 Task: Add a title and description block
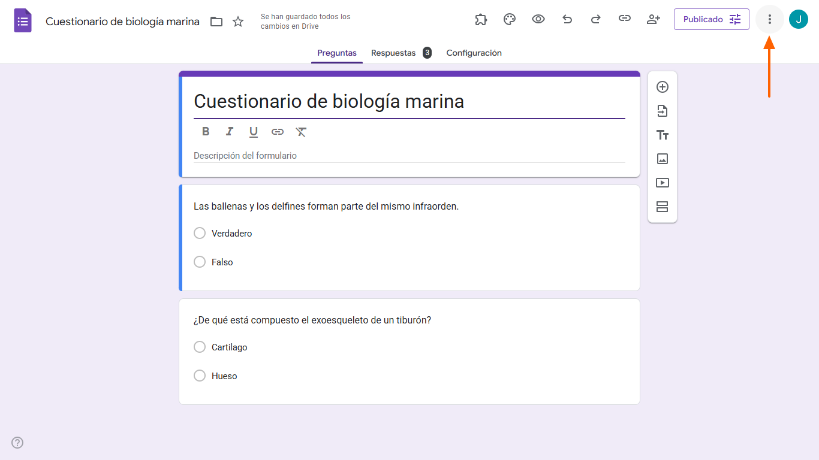tap(663, 135)
